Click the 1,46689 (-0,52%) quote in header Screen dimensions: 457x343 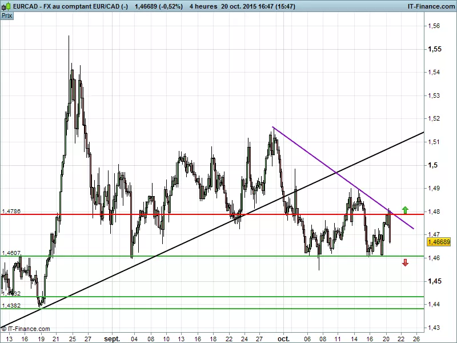click(159, 6)
